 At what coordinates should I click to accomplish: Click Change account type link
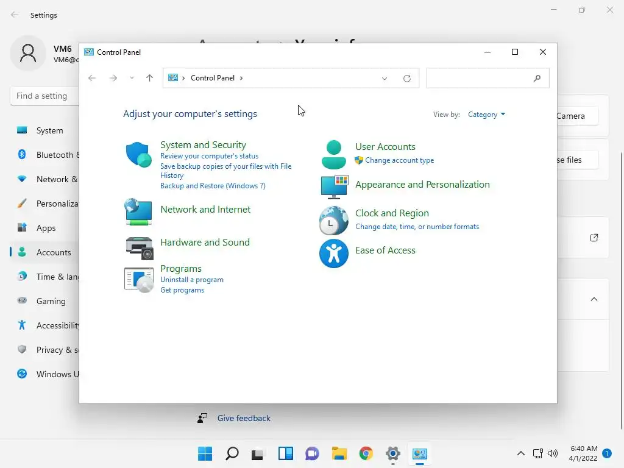(400, 160)
